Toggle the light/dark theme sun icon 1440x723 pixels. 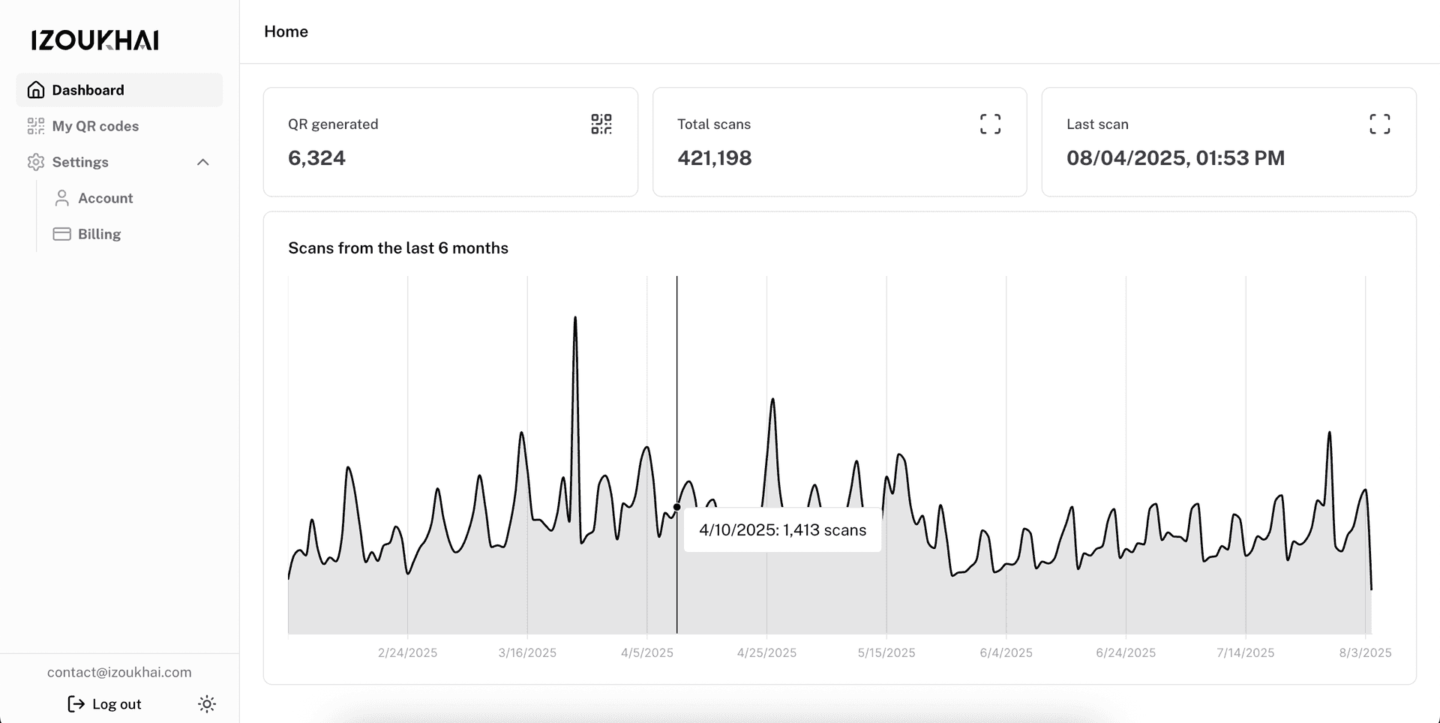point(207,703)
